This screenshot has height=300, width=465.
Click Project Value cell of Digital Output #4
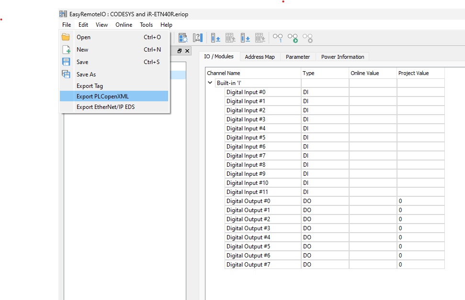420,237
